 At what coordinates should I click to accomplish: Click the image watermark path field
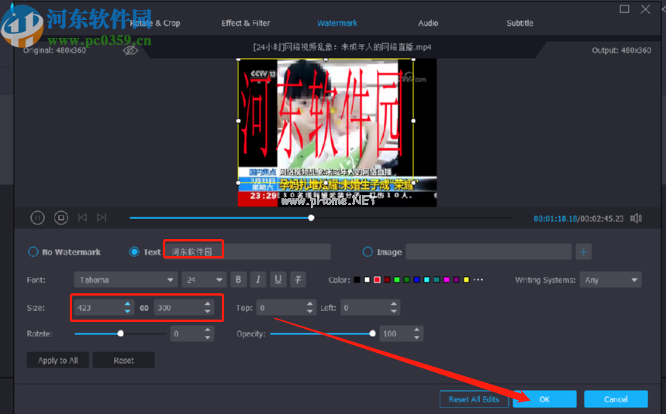(488, 251)
